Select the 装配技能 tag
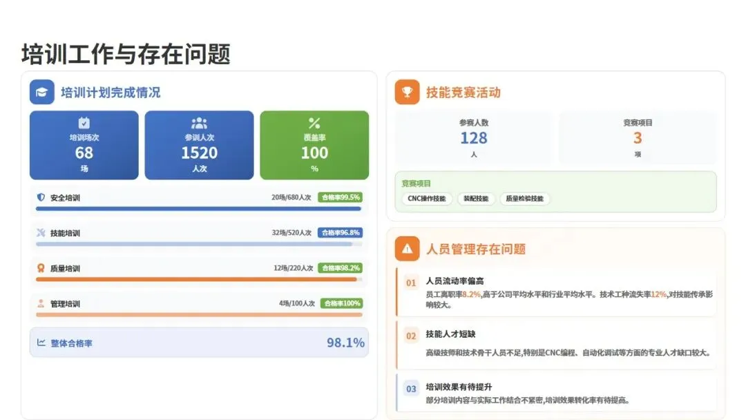 [476, 198]
